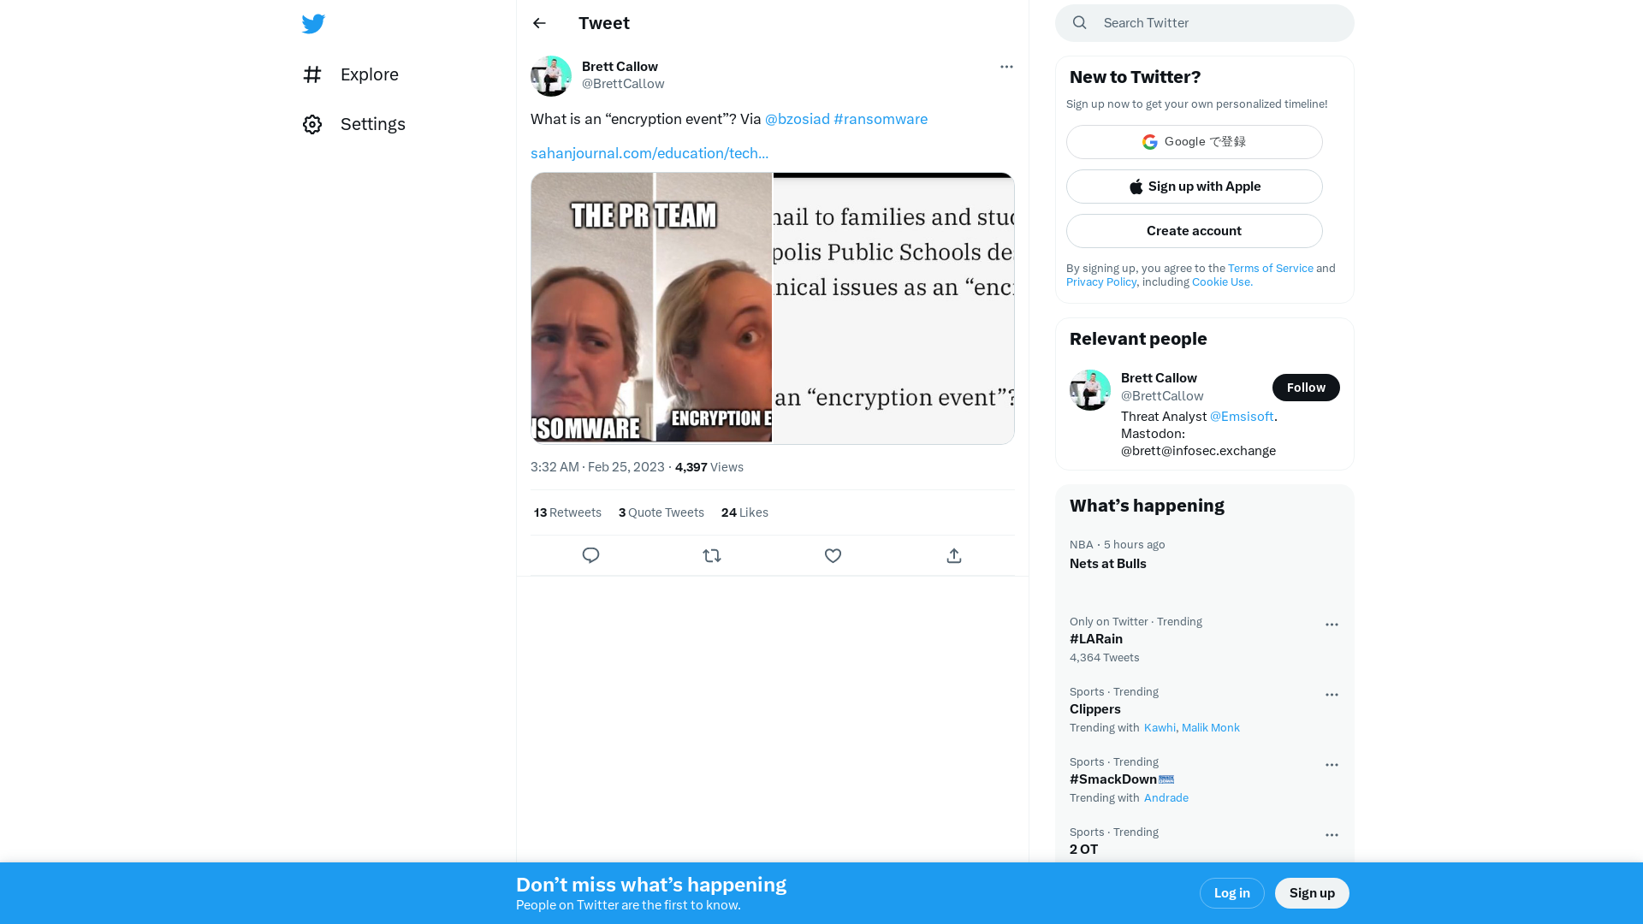Screen dimensions: 1643x924
Task: Open Brett Callow's avatar in Relevant people
Action: 1090,390
